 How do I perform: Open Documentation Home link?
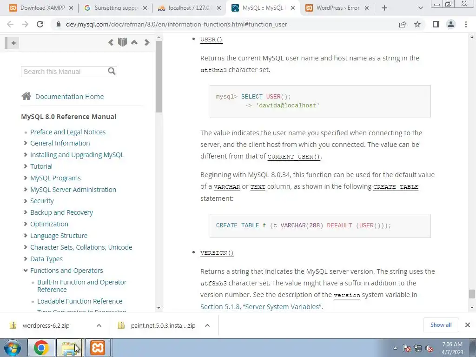click(70, 97)
